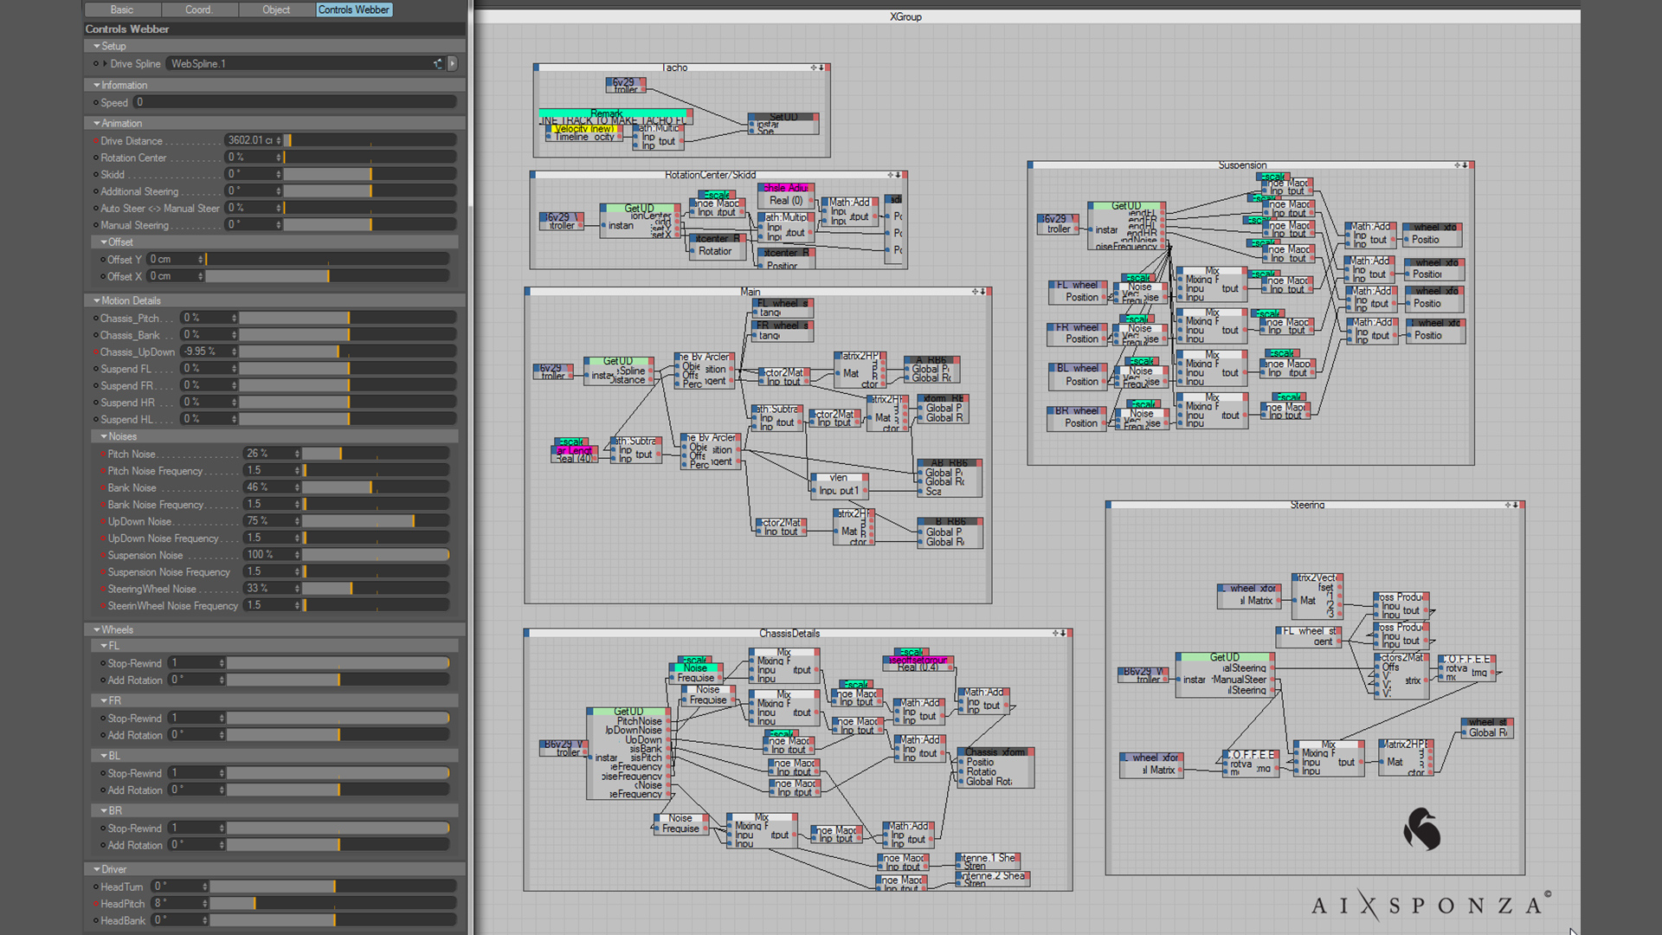Collapse the Wheels section

[x=96, y=630]
